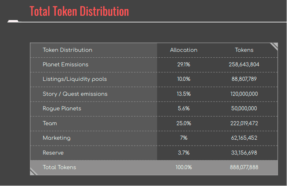Select the 50,000,000 tokens value

(x=244, y=109)
